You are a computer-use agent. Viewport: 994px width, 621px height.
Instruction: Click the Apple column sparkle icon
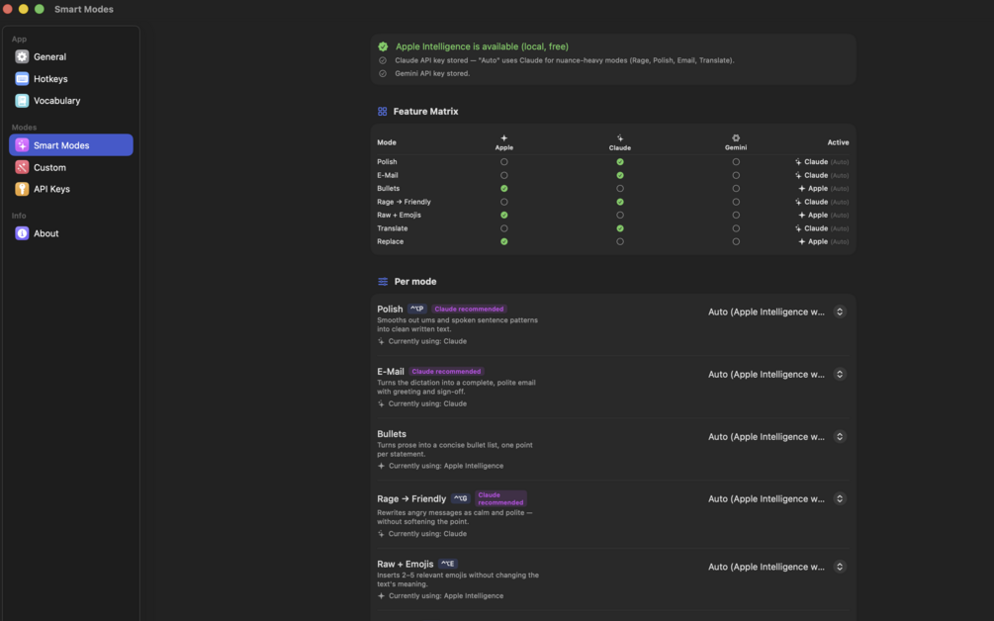pyautogui.click(x=504, y=137)
